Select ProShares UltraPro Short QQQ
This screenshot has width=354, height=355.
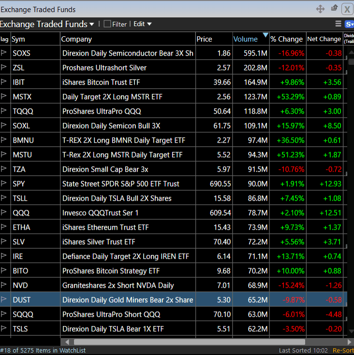128,314
